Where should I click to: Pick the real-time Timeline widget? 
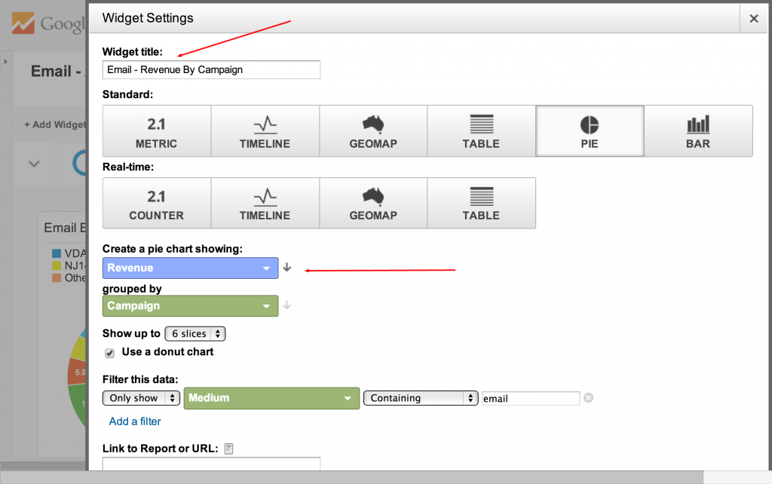coord(265,204)
